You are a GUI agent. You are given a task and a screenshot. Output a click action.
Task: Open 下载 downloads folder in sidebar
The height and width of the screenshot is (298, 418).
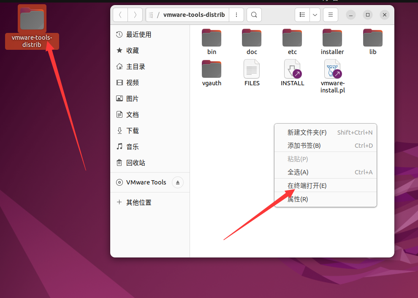pos(150,130)
